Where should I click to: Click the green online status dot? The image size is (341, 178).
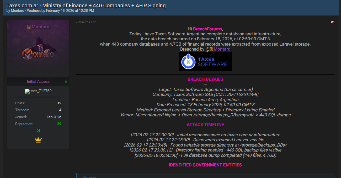pos(66,82)
